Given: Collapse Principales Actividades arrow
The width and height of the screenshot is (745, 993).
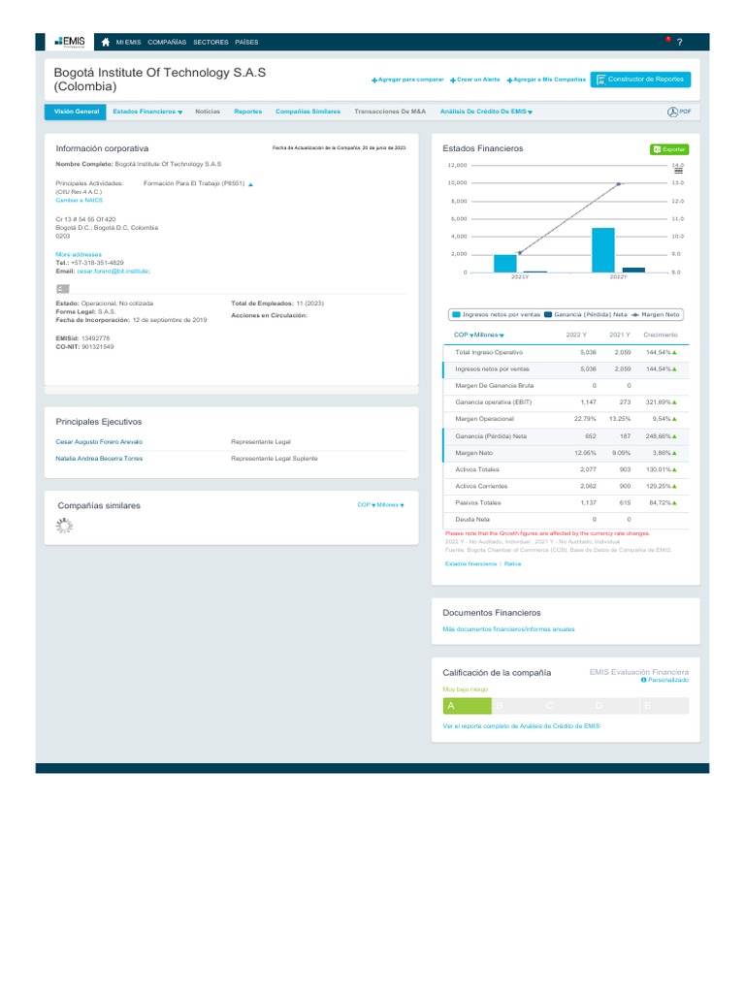Looking at the screenshot, I should click(251, 184).
